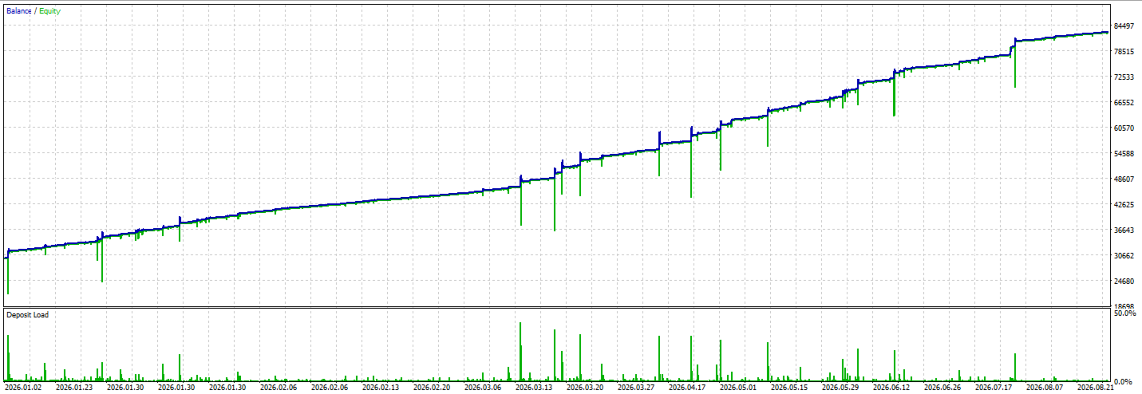Click the 2026.06.12 date label
1142x394 pixels.
pyautogui.click(x=891, y=388)
